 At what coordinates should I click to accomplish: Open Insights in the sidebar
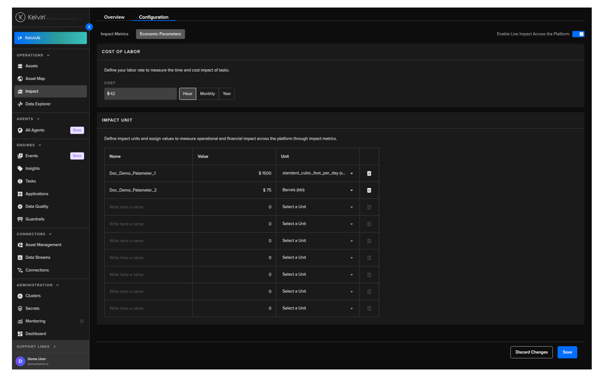[50, 169]
